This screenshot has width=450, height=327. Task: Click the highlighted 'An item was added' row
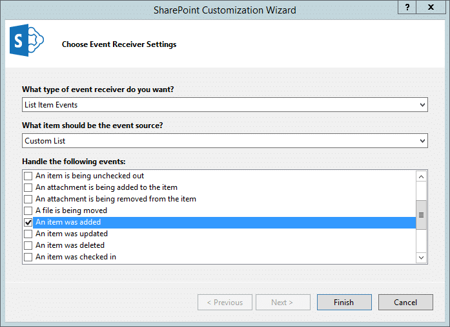coord(225,222)
